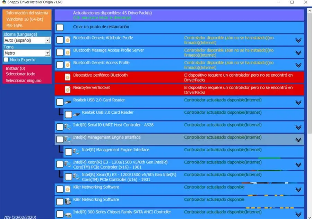
Task: Select checkbox of nested Realtek USB 2.0 Card Reader
Action: point(68,114)
